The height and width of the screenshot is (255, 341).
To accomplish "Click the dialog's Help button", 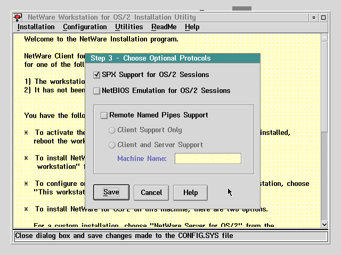I will [190, 192].
